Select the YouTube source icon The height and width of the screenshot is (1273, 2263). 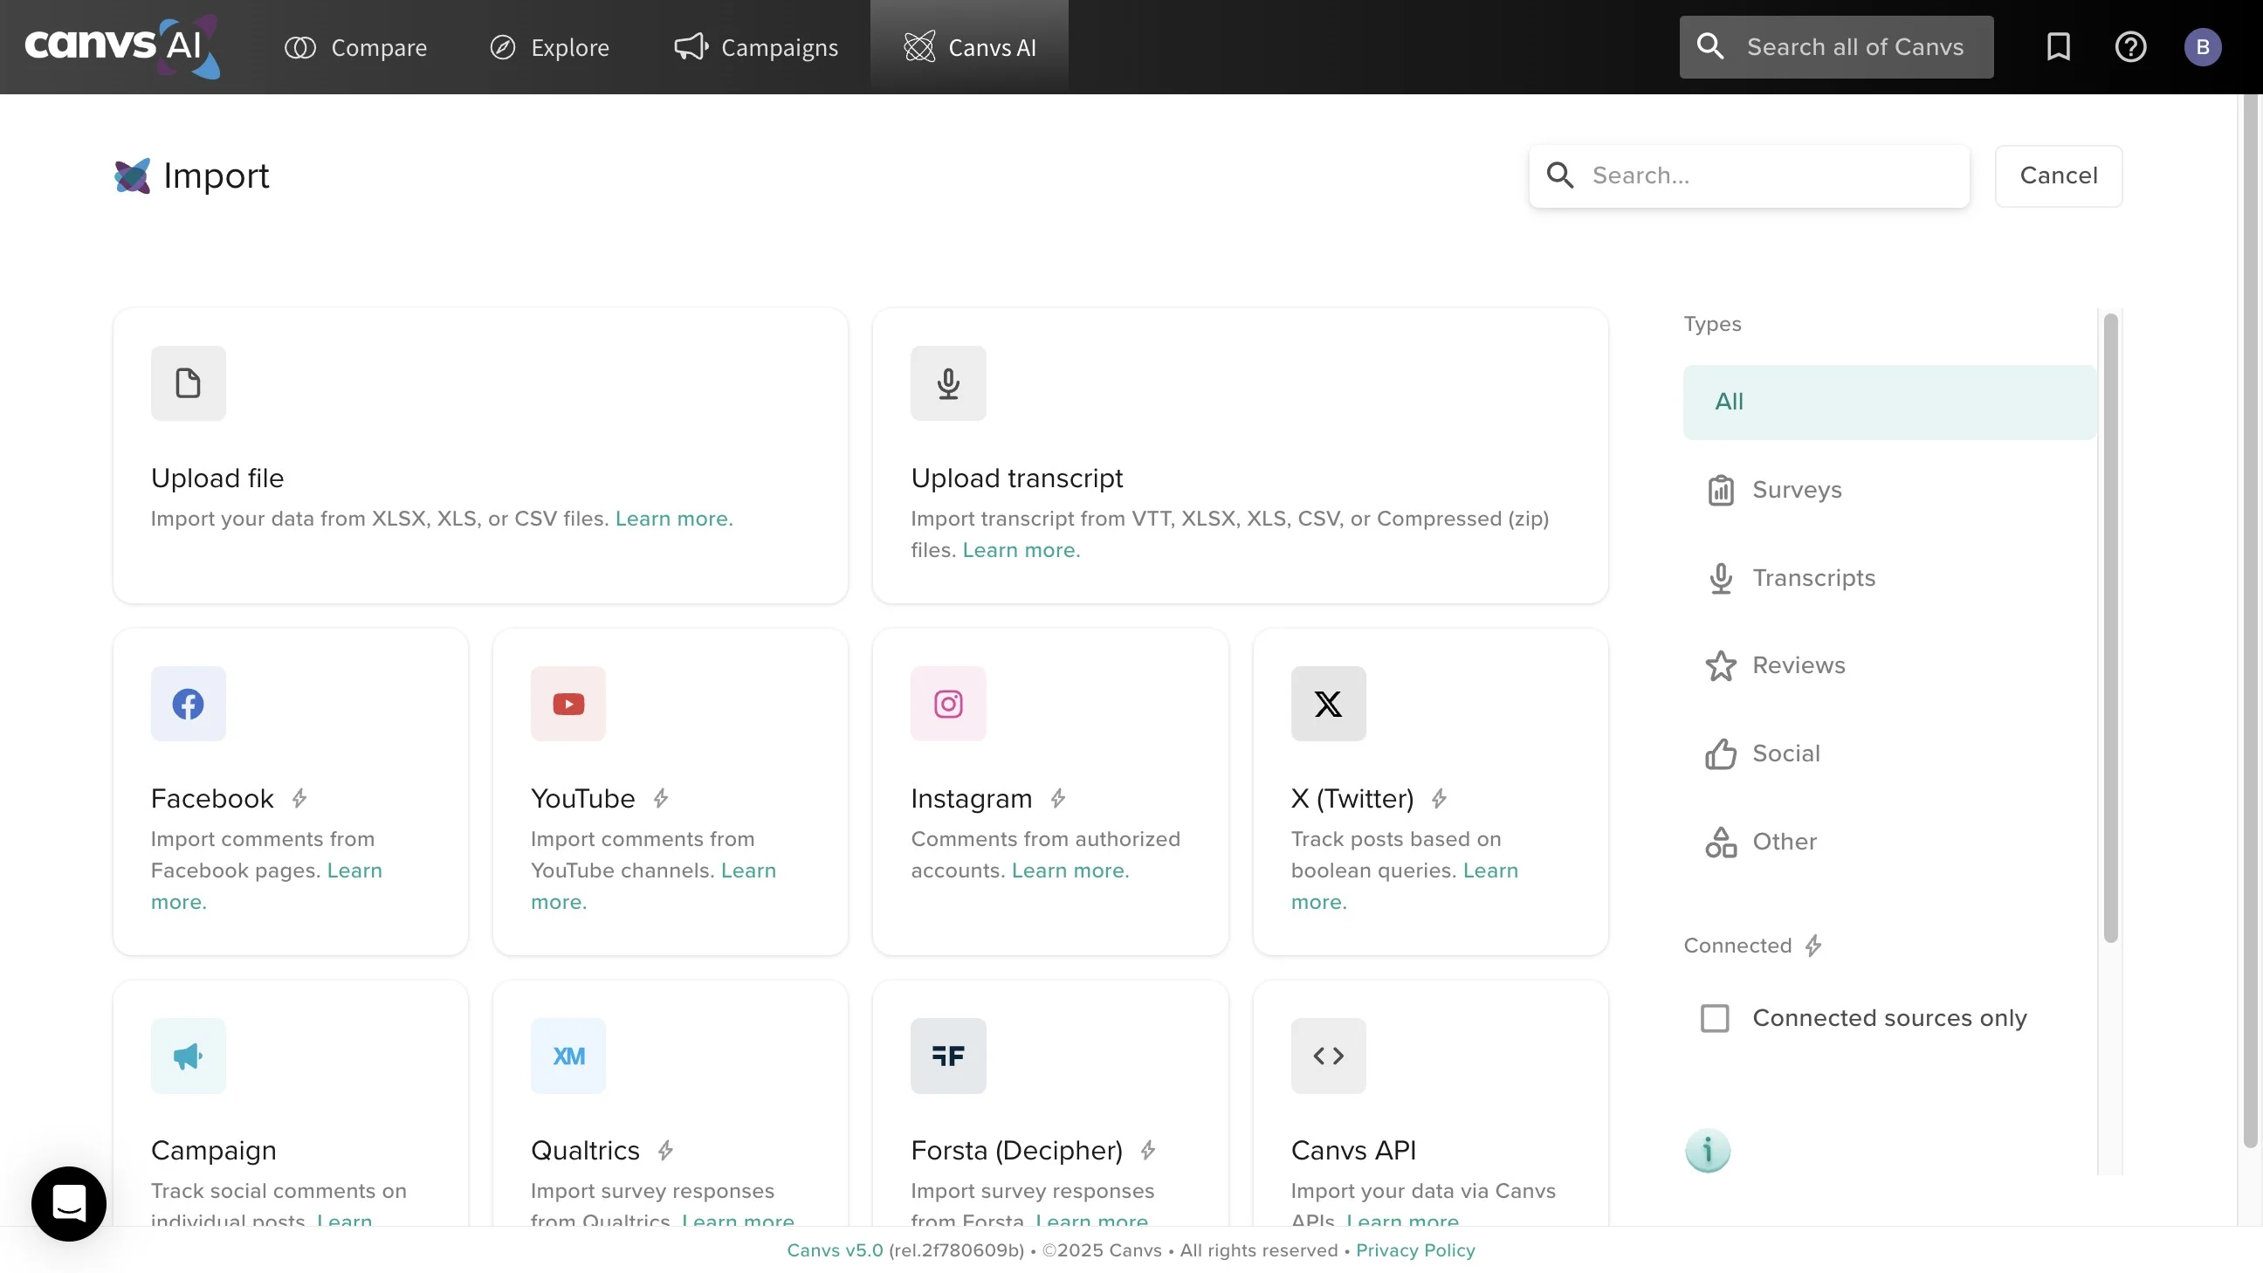point(567,704)
